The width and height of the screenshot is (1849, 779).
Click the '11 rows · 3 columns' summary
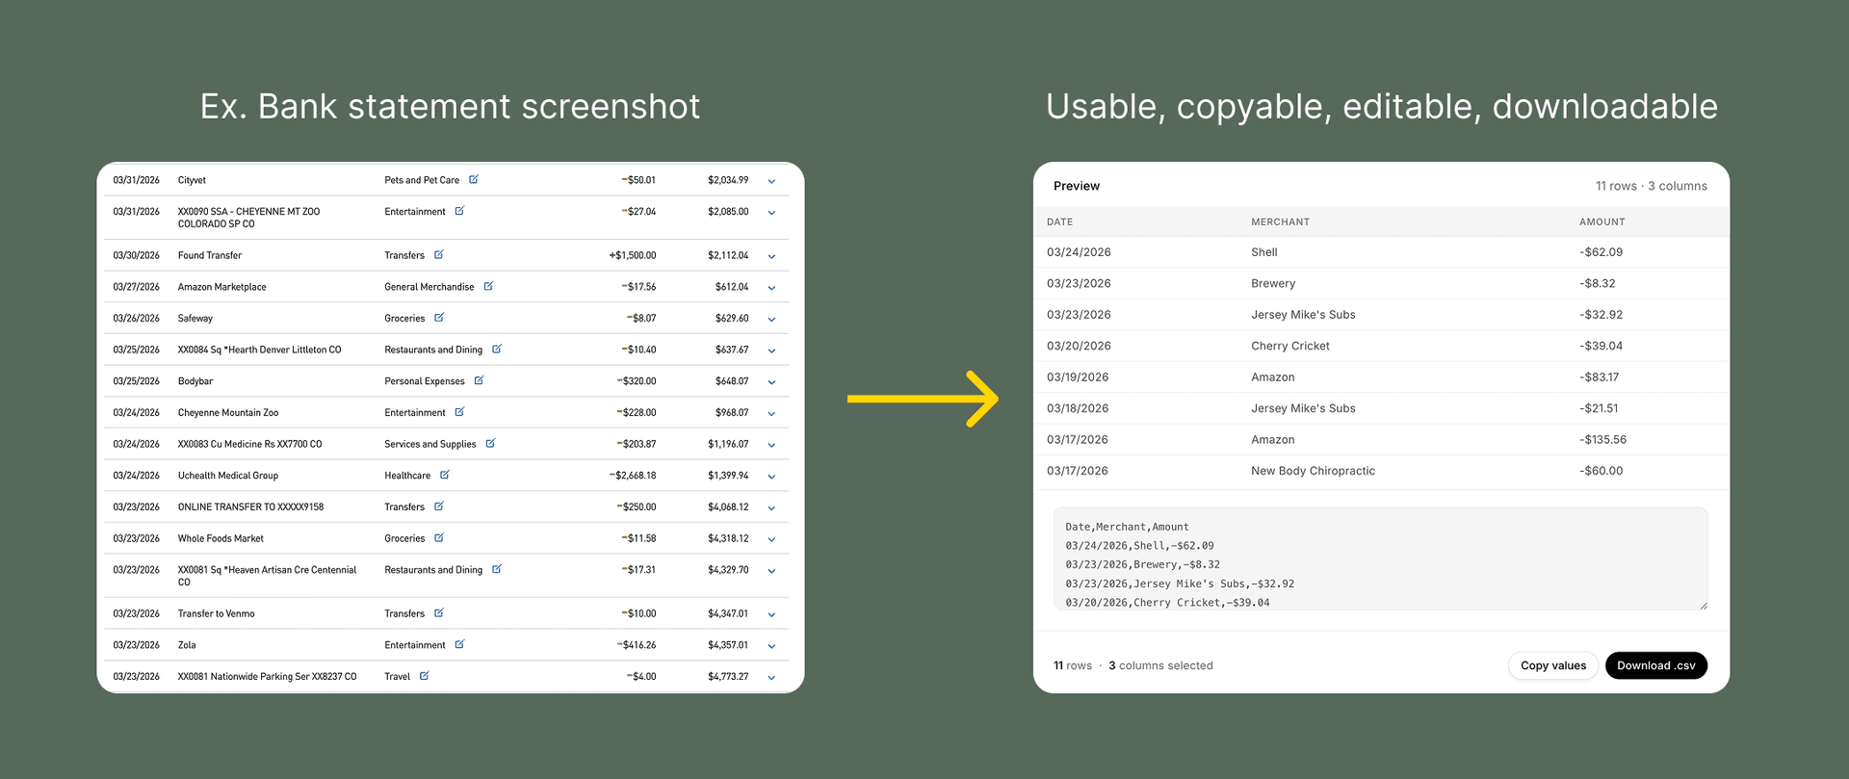1651,186
